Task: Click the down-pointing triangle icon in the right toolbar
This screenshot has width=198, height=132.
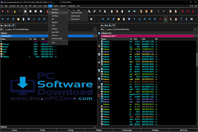Action: pos(139,19)
